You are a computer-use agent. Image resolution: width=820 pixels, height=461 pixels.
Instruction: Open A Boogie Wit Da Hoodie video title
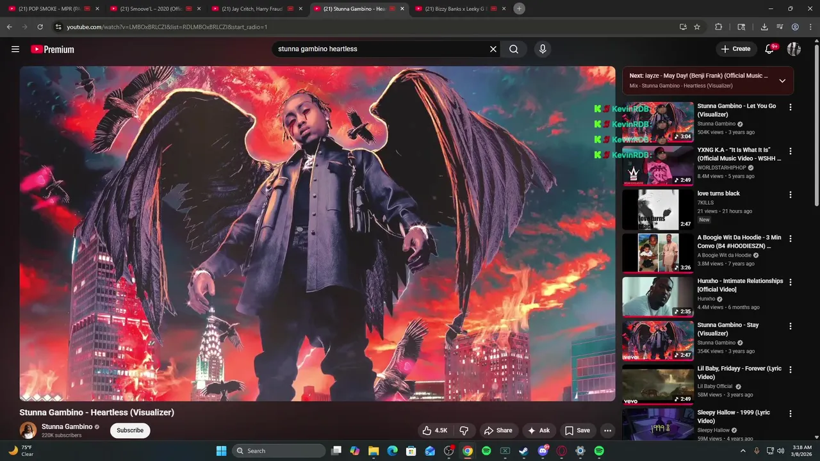pos(739,241)
